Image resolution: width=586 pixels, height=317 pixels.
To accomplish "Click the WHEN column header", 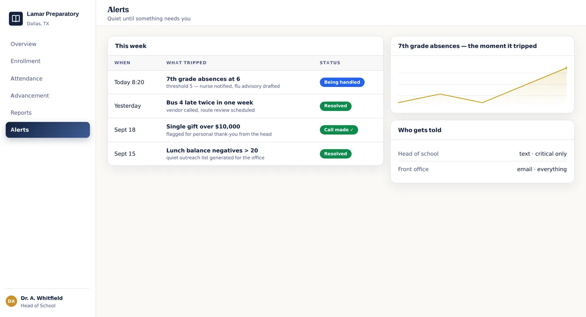I will tap(122, 63).
